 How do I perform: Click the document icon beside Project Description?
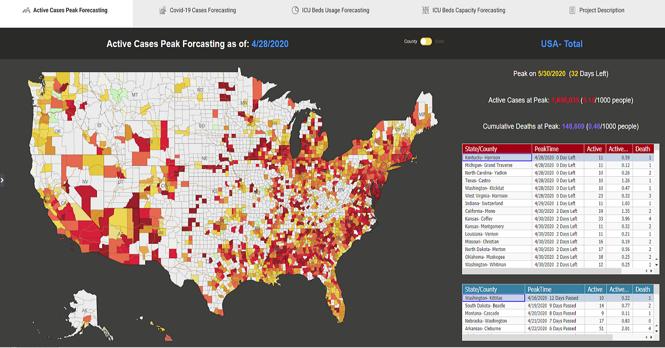571,10
